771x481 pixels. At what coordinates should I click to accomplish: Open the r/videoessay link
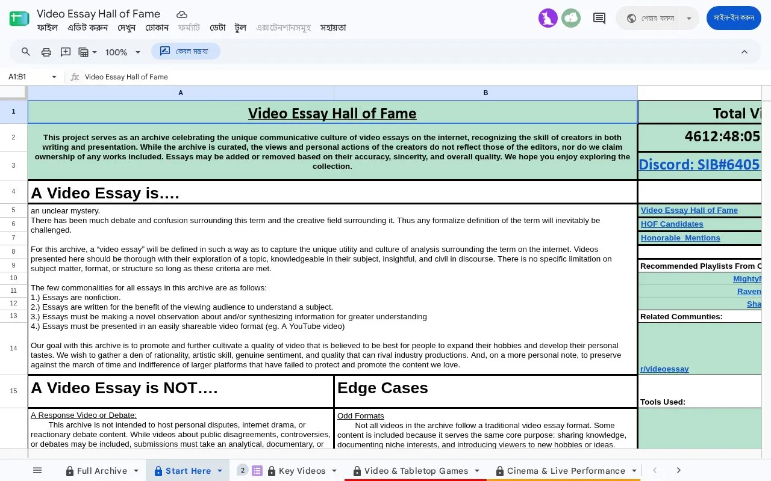[664, 369]
